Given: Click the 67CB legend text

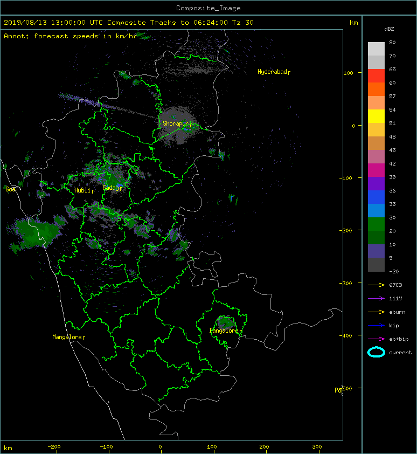Looking at the screenshot, I should tap(395, 285).
